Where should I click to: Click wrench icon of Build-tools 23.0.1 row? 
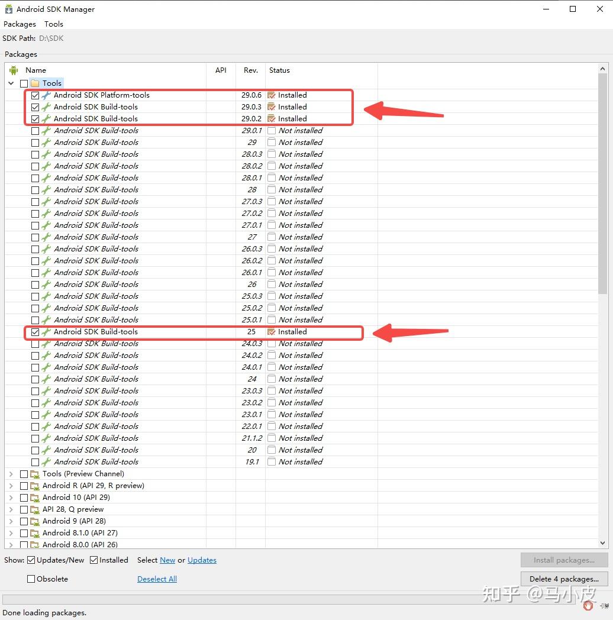(46, 415)
